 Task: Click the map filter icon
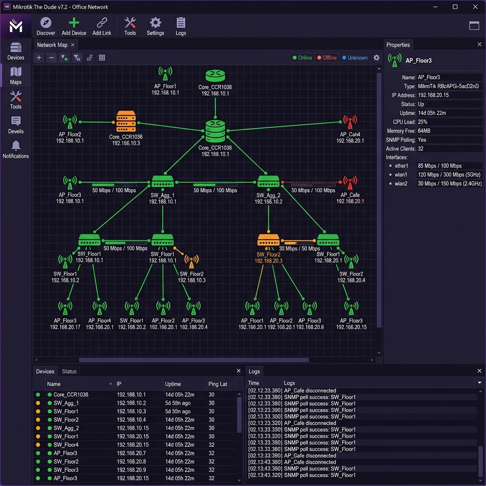[x=77, y=57]
